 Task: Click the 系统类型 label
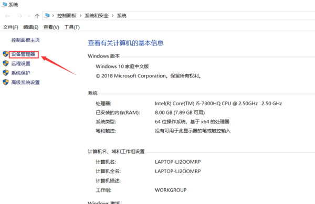[106, 122]
